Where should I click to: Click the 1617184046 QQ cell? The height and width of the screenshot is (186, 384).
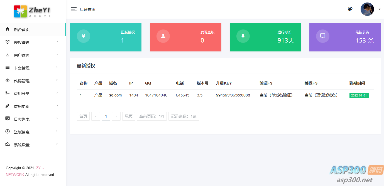click(x=156, y=95)
